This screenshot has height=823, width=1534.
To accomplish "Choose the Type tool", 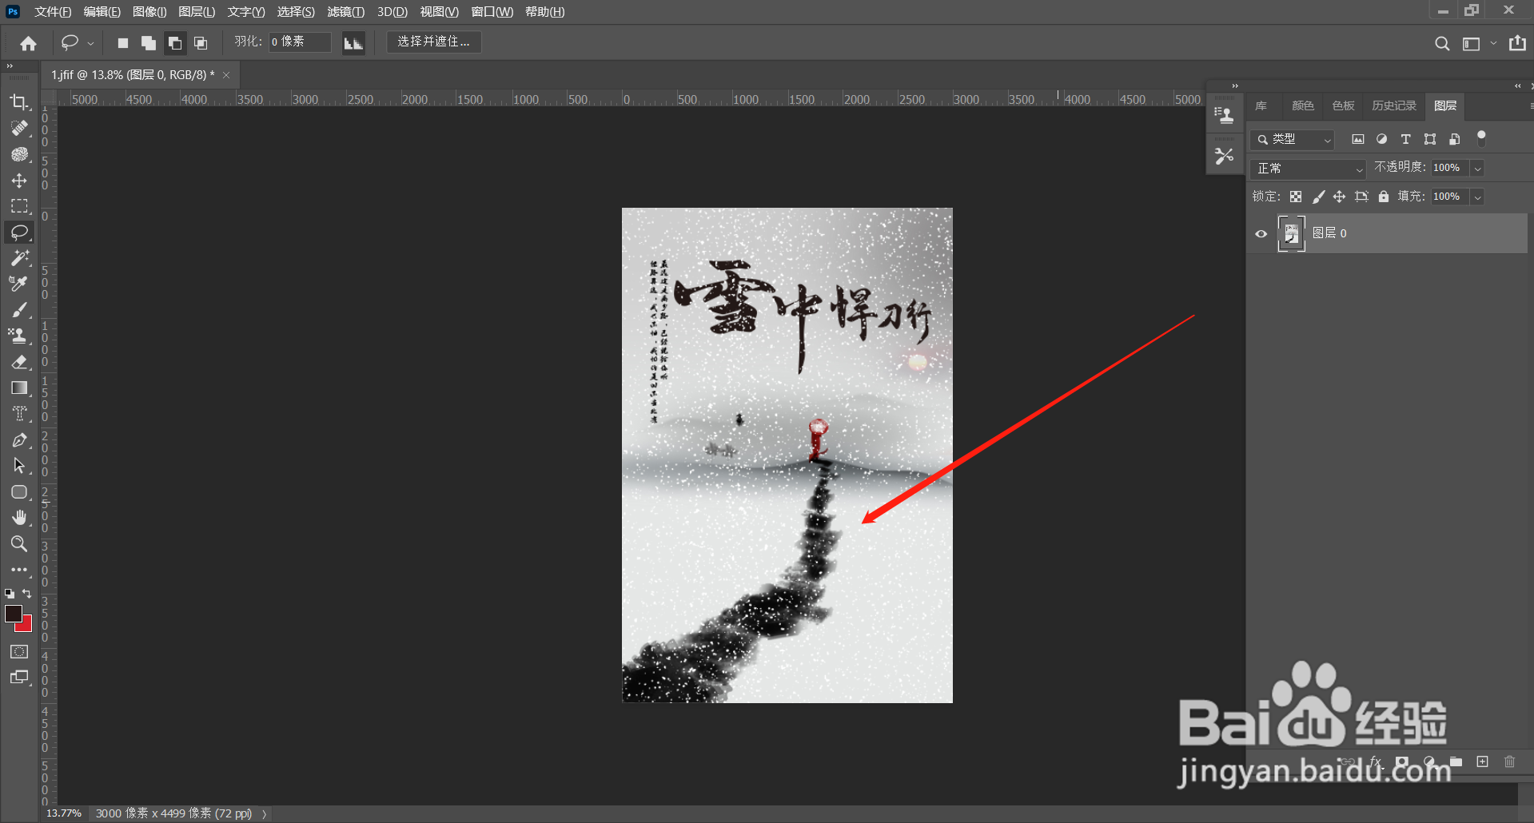I will (x=19, y=414).
